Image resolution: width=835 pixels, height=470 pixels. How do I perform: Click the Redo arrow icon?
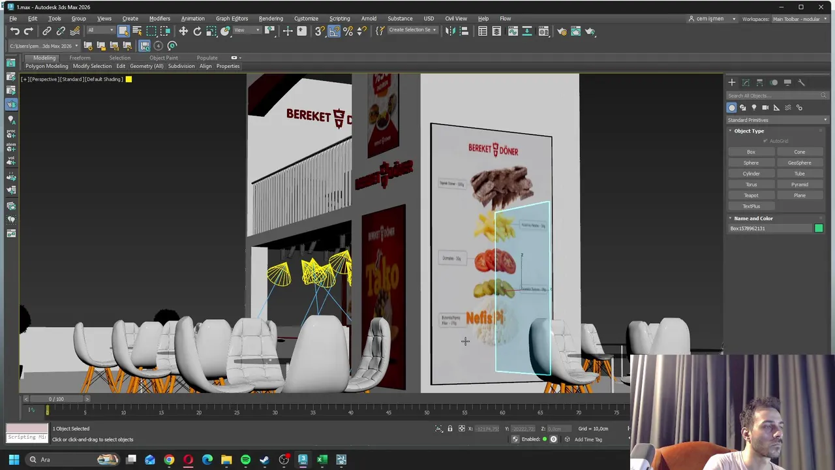pyautogui.click(x=28, y=31)
